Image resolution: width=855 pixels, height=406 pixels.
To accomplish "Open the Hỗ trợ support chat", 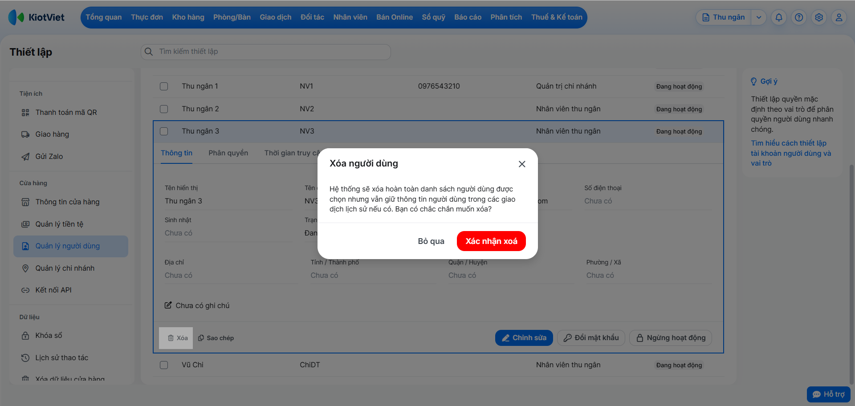I will coord(828,394).
